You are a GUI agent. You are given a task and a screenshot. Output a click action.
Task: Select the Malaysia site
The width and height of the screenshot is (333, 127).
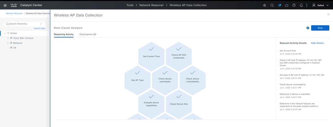pos(18,43)
